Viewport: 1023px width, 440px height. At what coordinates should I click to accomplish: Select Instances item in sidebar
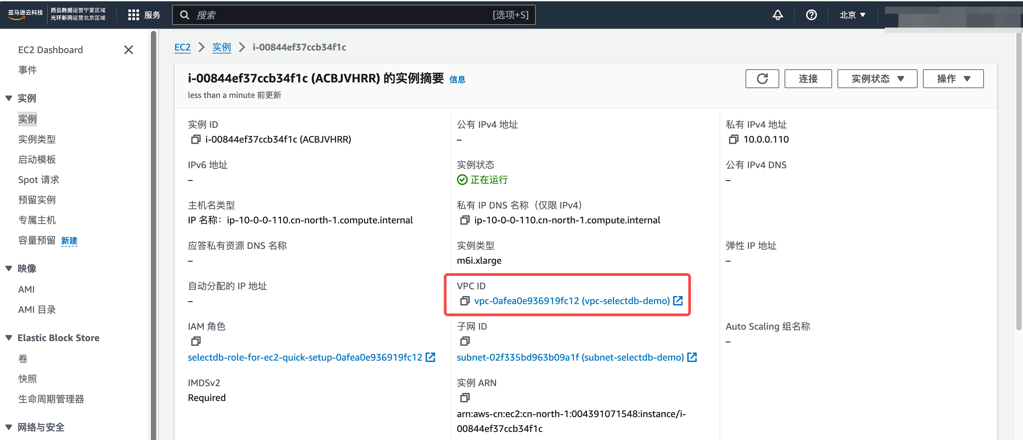pos(27,119)
